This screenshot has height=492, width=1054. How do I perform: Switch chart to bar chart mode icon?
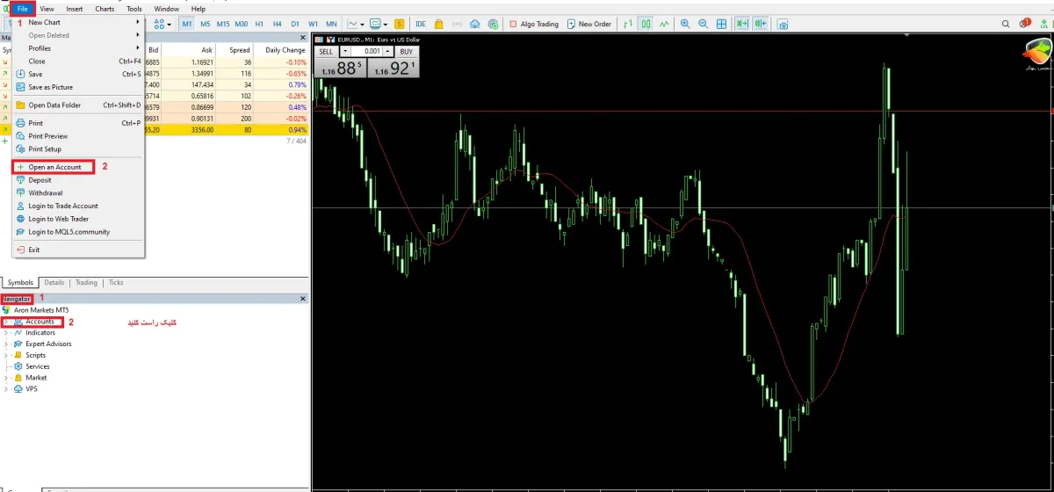point(627,24)
